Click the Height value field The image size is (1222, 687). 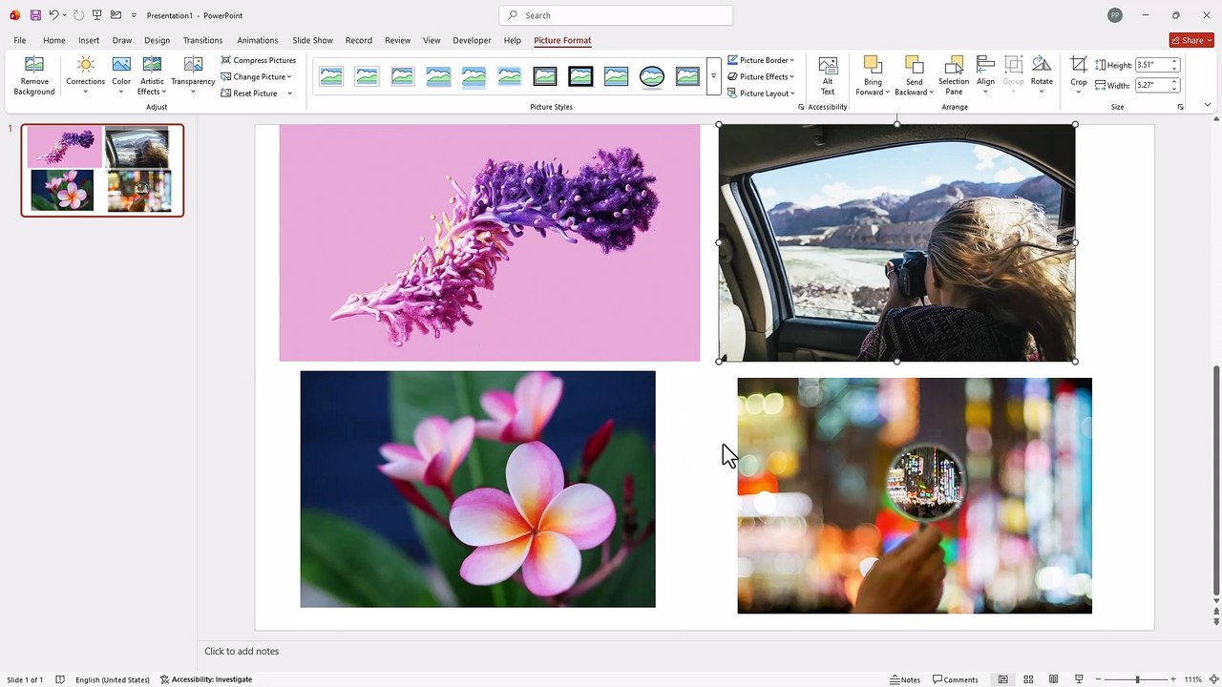pyautogui.click(x=1150, y=65)
